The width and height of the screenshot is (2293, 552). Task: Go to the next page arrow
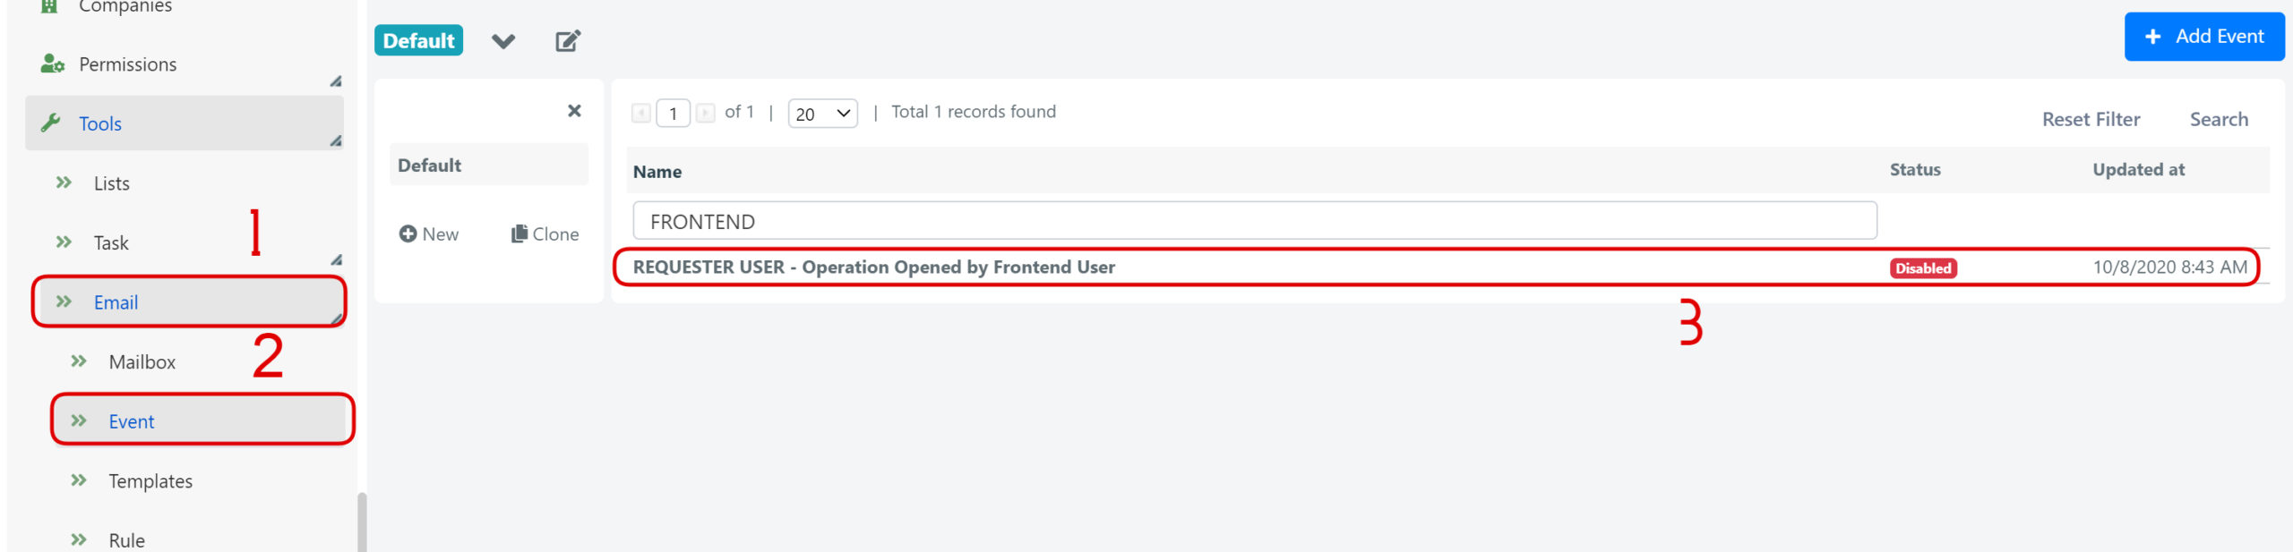pyautogui.click(x=705, y=113)
